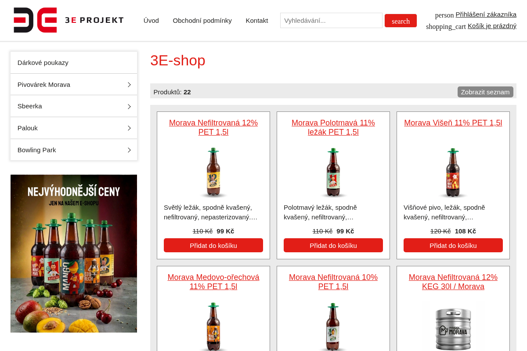Screen dimensions: 527x351
Task: Open Morava Medovo-ořechová 11% title link
Action: click(x=213, y=282)
